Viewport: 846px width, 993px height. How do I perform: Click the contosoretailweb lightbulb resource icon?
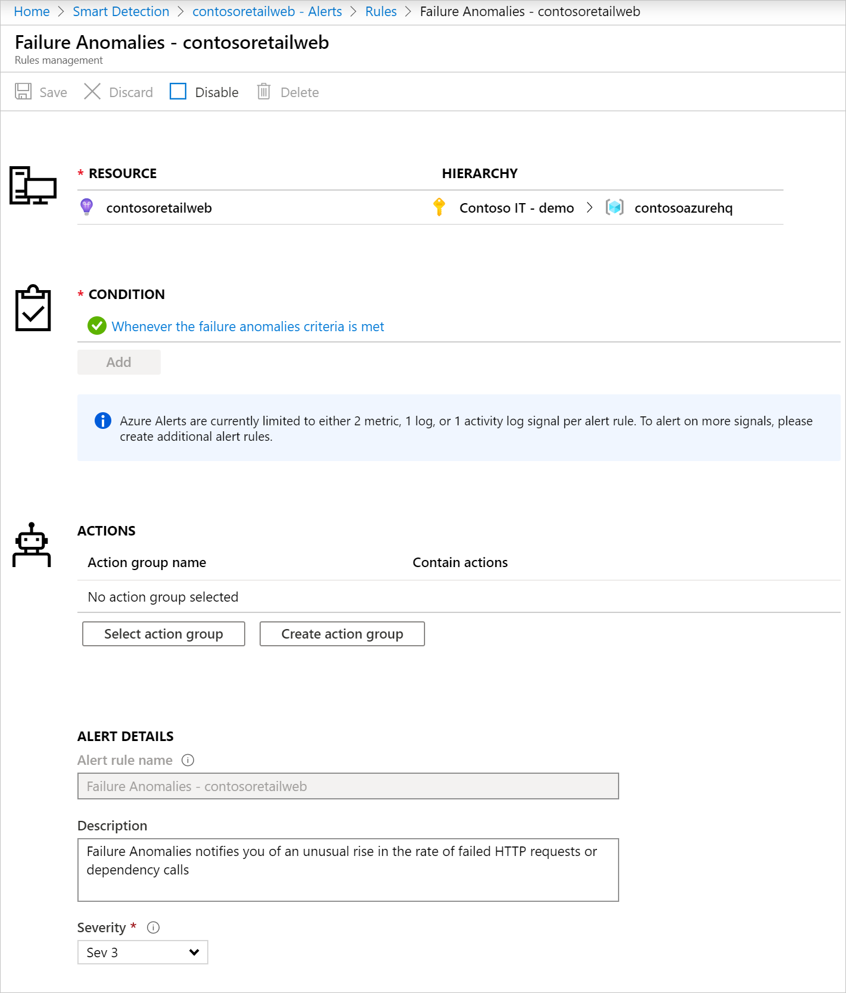[87, 207]
